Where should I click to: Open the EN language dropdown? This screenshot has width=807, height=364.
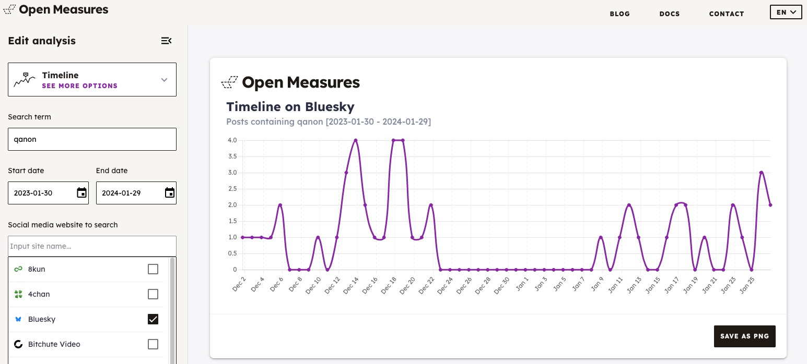[x=786, y=12]
